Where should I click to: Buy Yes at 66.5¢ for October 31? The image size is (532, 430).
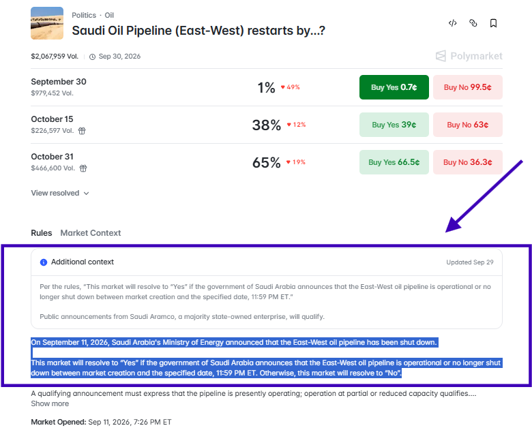(x=394, y=162)
